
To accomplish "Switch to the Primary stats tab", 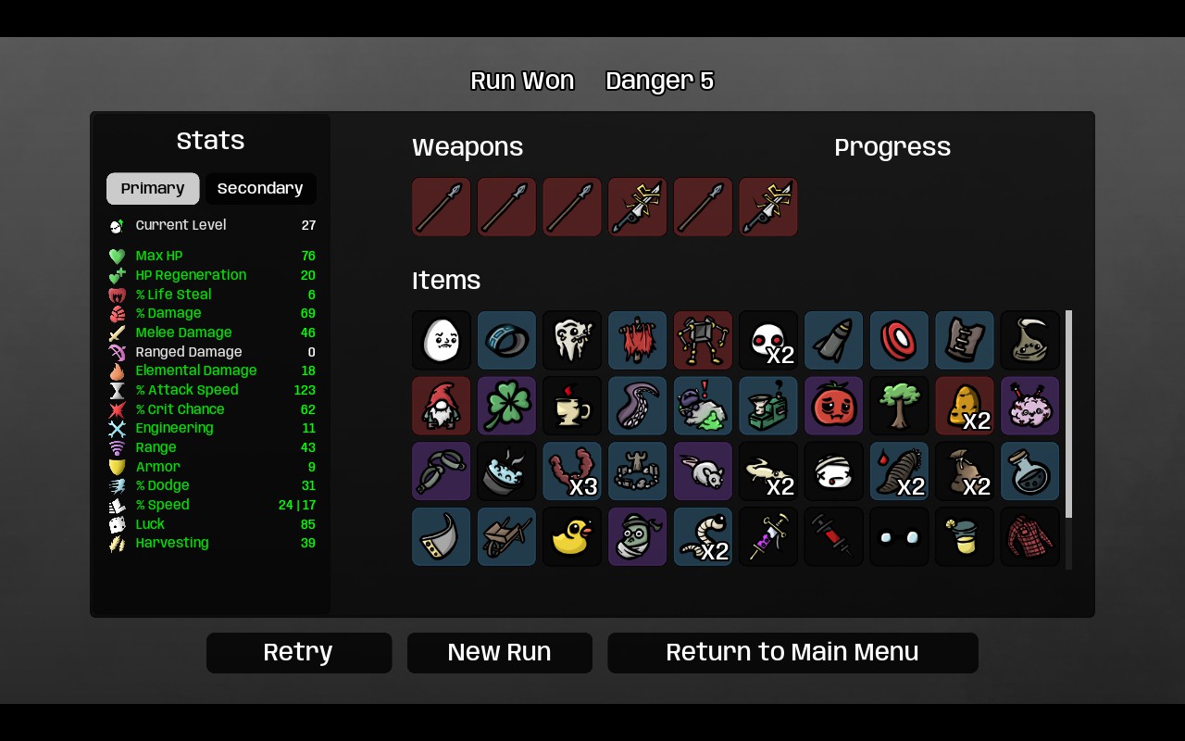I will (x=153, y=188).
